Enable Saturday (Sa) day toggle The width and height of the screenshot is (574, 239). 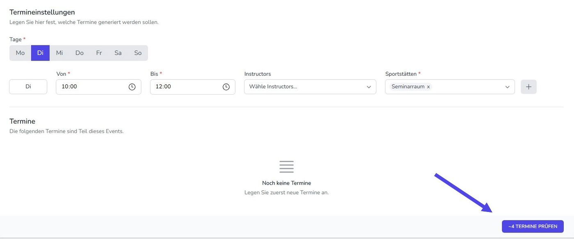pyautogui.click(x=118, y=53)
